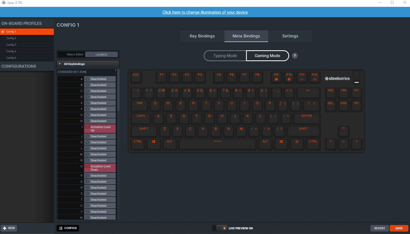The width and height of the screenshot is (410, 234).
Task: Click the illumination change link
Action: click(x=205, y=12)
